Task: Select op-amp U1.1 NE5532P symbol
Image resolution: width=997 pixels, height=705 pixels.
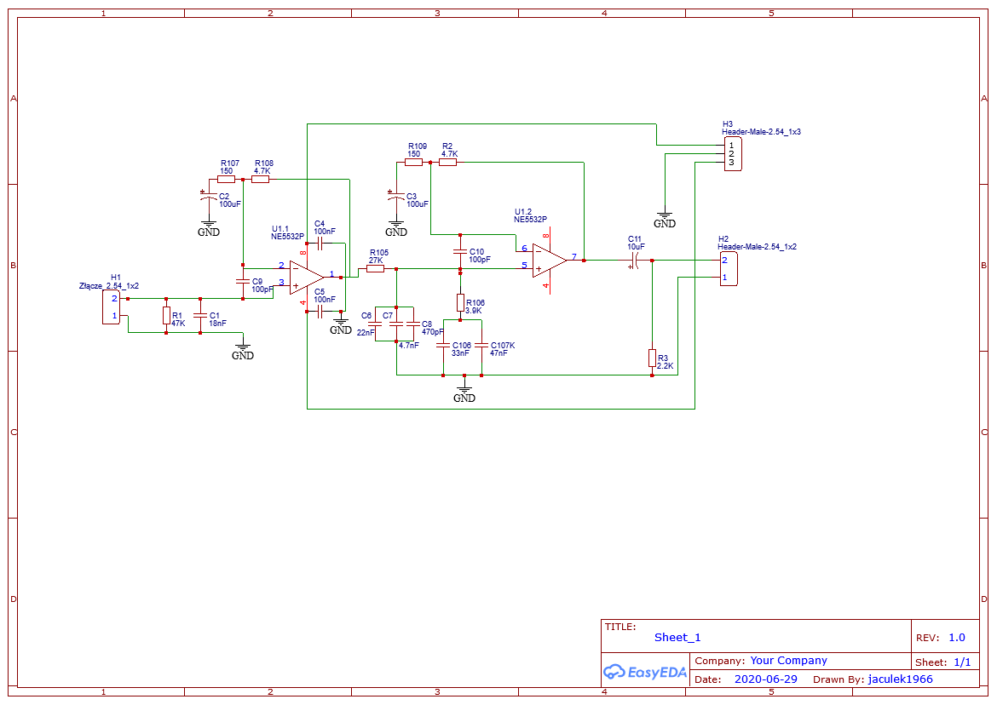Action: [x=307, y=278]
